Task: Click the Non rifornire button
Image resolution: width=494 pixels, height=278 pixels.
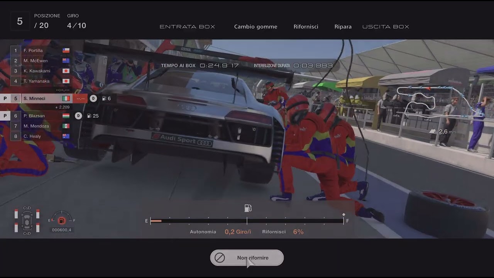Action: 247,258
